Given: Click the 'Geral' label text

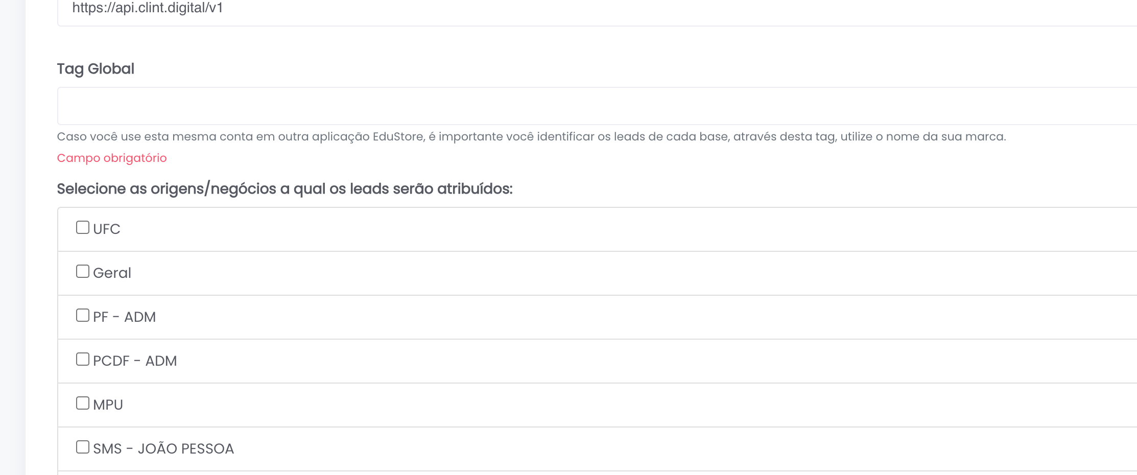Looking at the screenshot, I should pyautogui.click(x=112, y=273).
